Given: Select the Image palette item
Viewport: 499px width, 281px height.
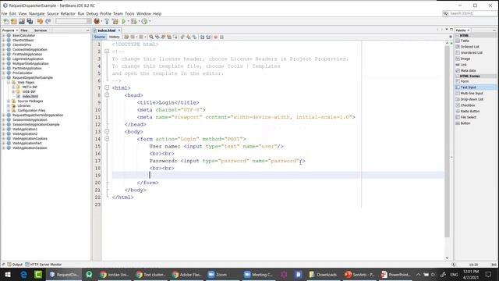Looking at the screenshot, I should (x=465, y=59).
